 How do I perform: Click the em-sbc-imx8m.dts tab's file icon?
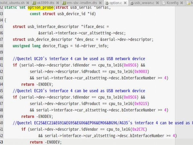(64, 3)
